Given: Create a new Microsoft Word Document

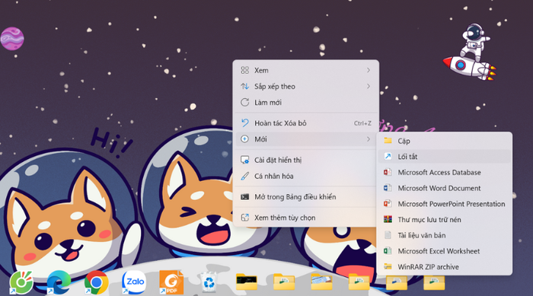Looking at the screenshot, I should [444, 188].
